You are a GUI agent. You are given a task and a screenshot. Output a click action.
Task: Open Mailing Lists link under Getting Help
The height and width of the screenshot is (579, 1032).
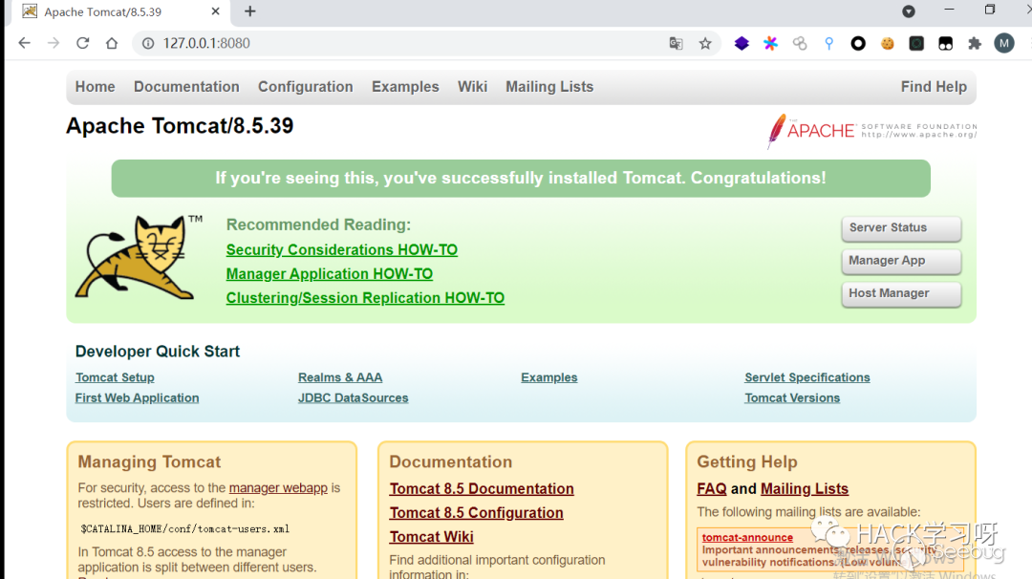(x=805, y=489)
